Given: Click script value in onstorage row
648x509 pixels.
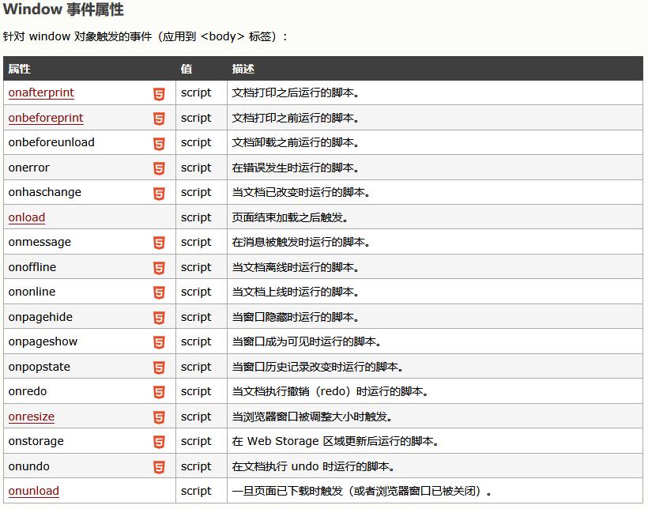Looking at the screenshot, I should point(196,442).
